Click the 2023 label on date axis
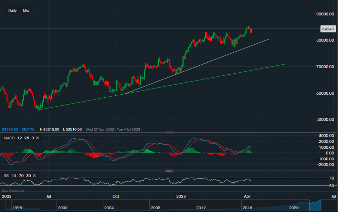The height and width of the screenshot is (212, 338). click(x=181, y=196)
